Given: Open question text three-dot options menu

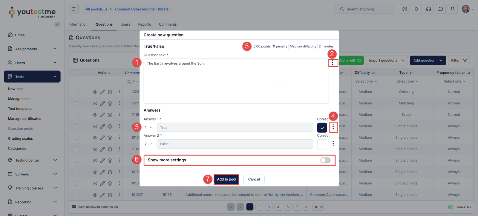Looking at the screenshot, I should [333, 63].
